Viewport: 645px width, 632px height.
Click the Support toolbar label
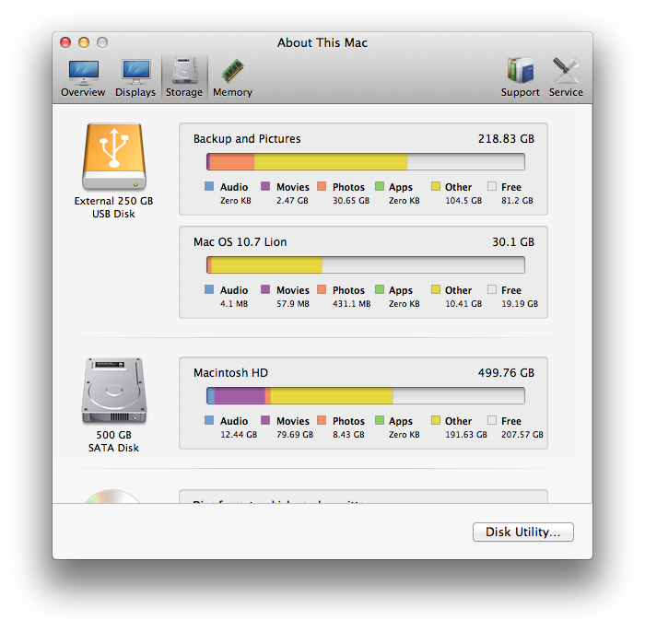(521, 92)
